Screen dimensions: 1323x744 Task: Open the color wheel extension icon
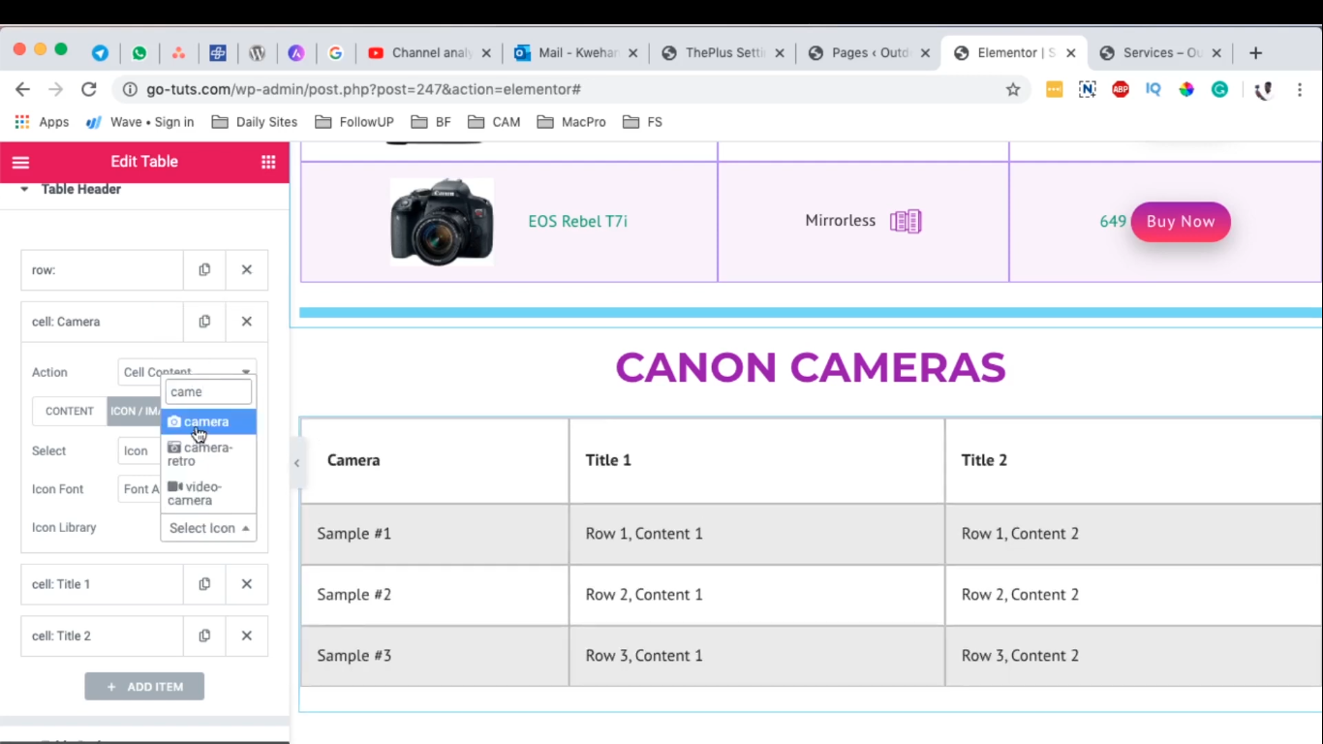click(1186, 89)
